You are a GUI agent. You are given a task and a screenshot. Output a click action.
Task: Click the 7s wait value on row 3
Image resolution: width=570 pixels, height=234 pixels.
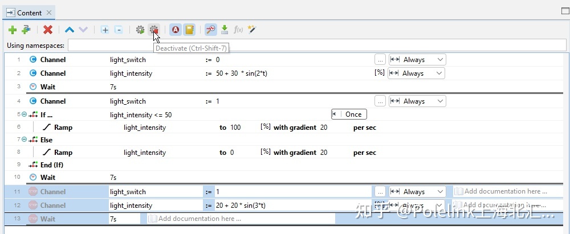pos(113,87)
